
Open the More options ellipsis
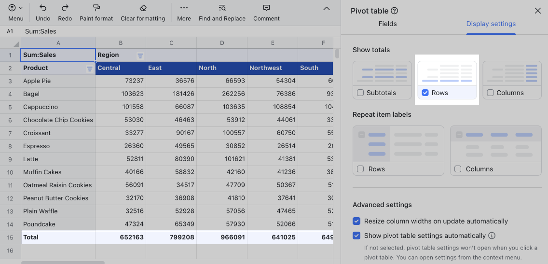click(x=184, y=8)
